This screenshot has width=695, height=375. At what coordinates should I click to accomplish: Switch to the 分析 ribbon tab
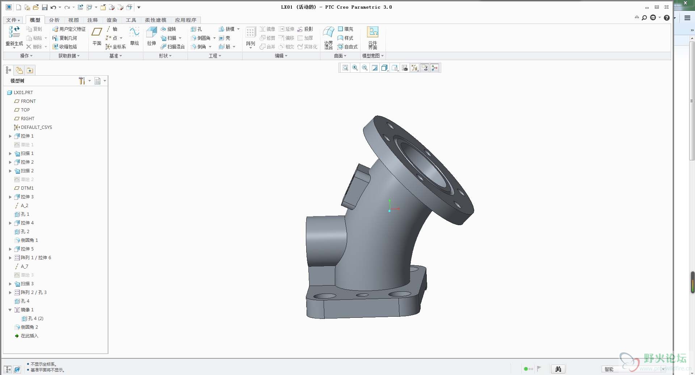click(x=54, y=20)
